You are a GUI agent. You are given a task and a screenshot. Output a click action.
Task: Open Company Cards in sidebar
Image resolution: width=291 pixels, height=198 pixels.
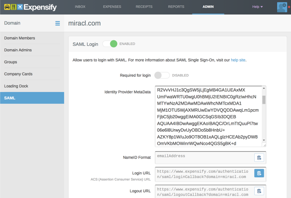coord(32,74)
